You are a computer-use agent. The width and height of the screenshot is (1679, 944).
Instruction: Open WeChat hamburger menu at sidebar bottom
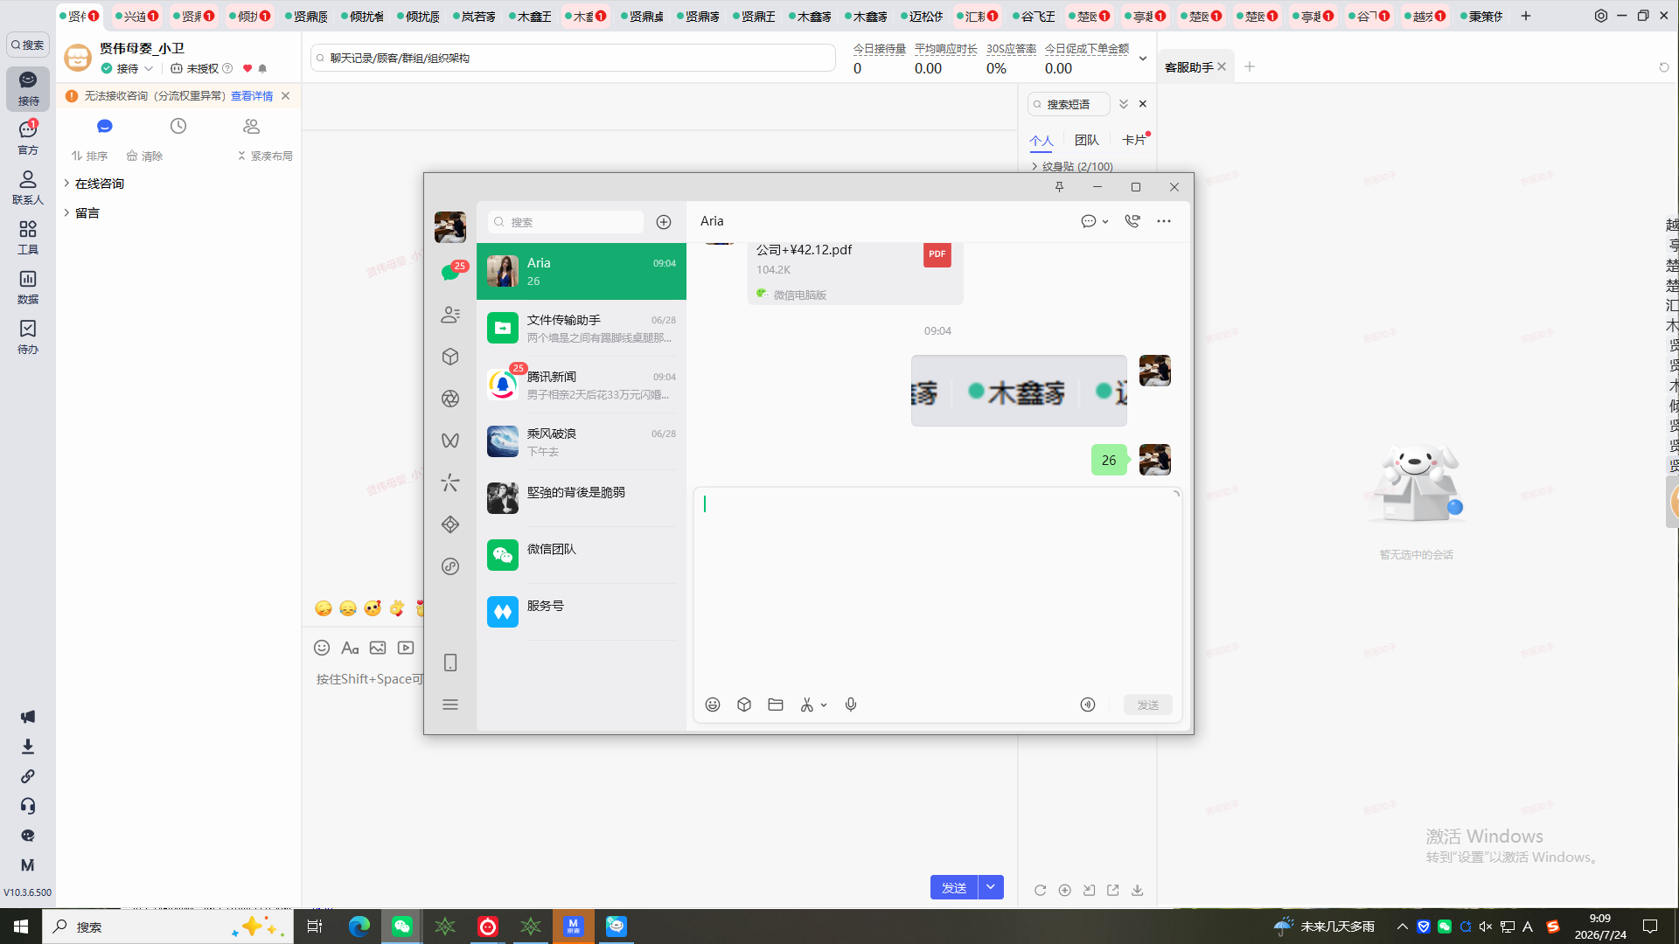tap(450, 705)
